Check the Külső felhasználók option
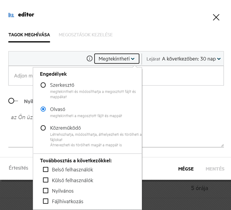Screen dimensions: 231x210 (x=46, y=180)
